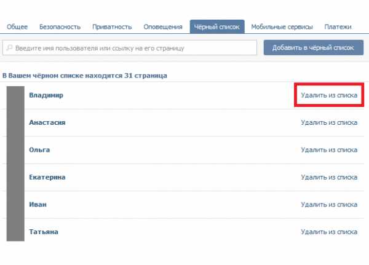This screenshot has width=369, height=265.
Task: Remove Владимир from the blacklist
Action: pyautogui.click(x=329, y=95)
